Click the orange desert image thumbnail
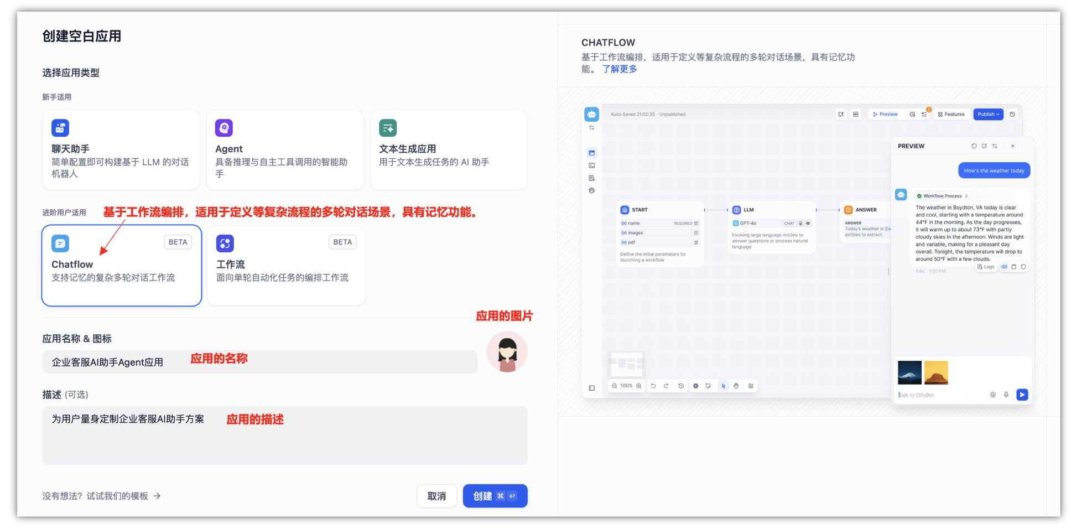This screenshot has height=529, width=1071. tap(936, 372)
